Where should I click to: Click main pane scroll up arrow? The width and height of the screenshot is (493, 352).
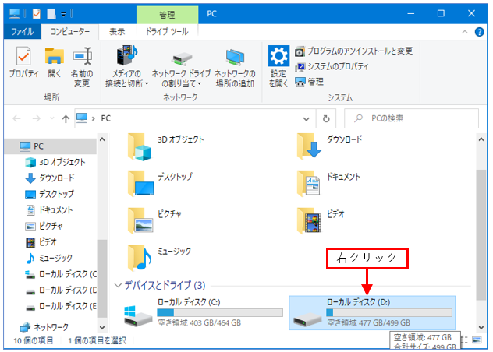tap(481, 139)
